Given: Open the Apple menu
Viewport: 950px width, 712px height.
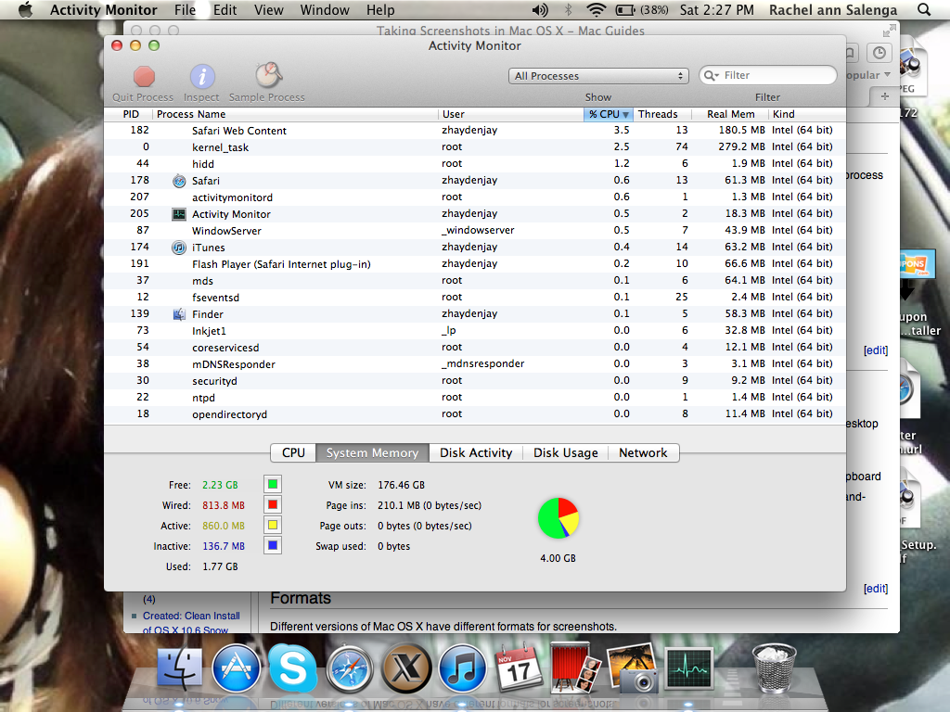Looking at the screenshot, I should 25,9.
